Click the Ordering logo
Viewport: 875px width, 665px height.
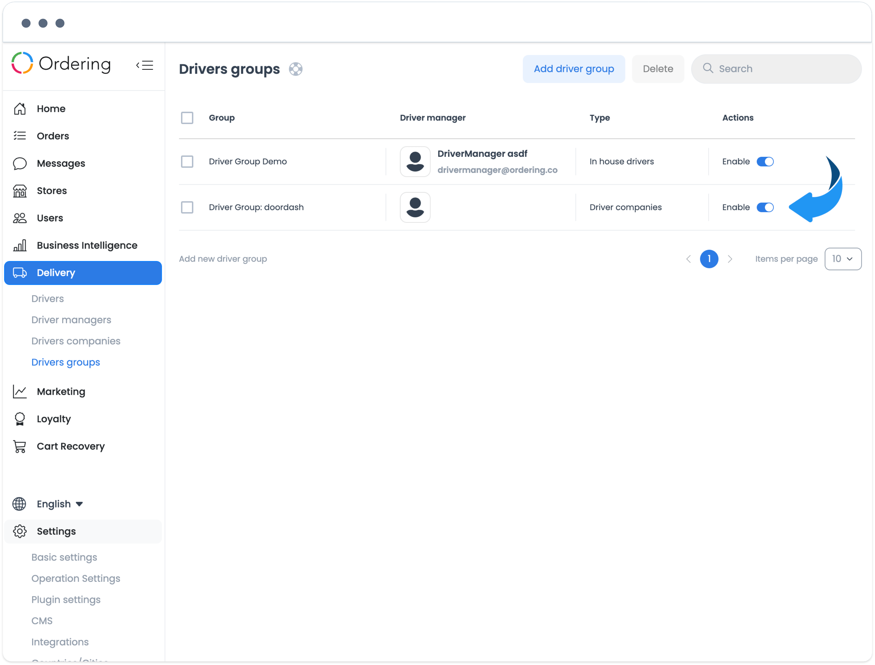pyautogui.click(x=61, y=63)
